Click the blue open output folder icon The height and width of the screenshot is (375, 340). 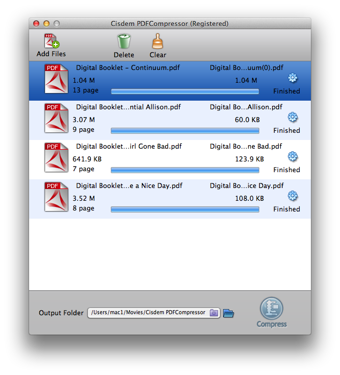point(228,313)
